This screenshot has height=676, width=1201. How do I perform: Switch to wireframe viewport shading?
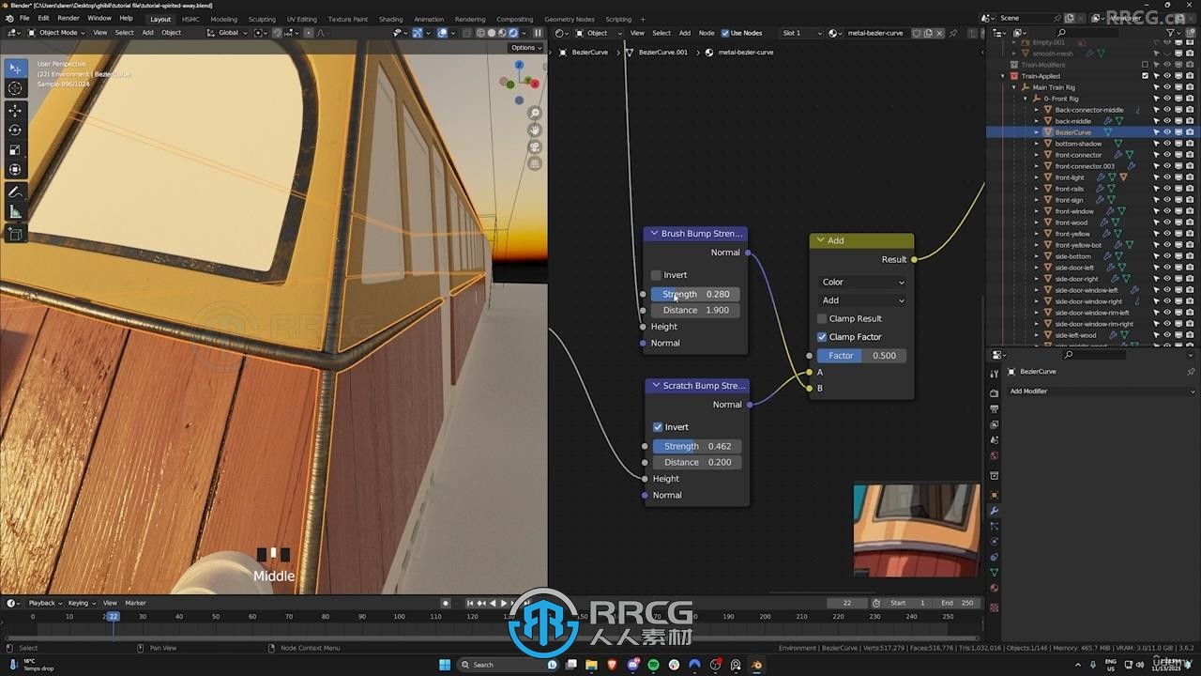point(480,33)
